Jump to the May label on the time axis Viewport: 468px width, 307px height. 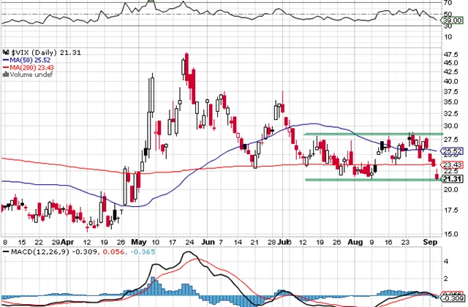(138, 240)
